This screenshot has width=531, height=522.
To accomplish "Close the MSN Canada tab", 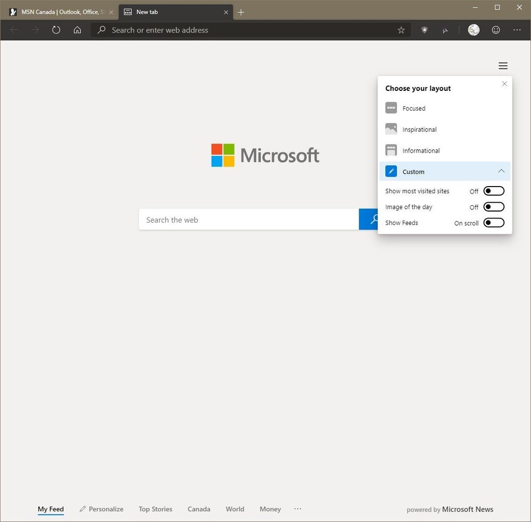I will (x=111, y=12).
